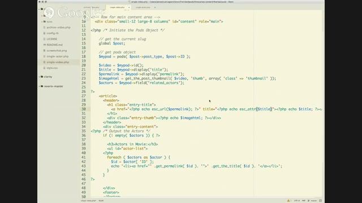
Task: Click the reverie-master folder icon
Action: [42, 86]
